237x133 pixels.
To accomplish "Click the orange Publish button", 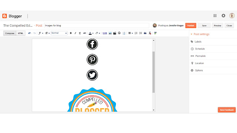I will click(191, 25).
